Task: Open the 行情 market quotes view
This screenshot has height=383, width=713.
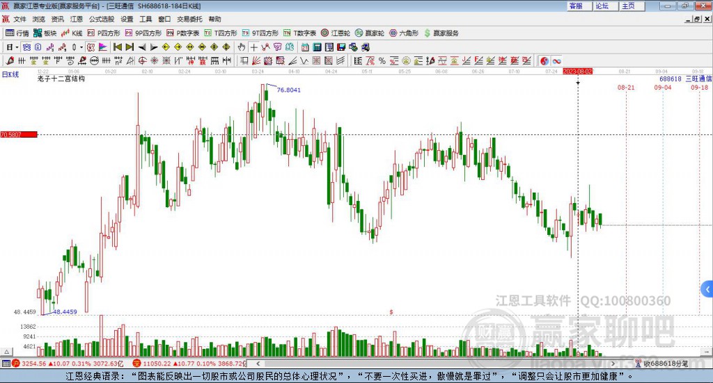Action: point(17,33)
